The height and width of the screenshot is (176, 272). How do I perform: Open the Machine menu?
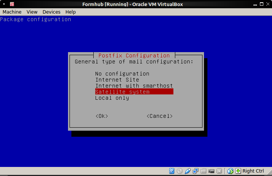pyautogui.click(x=12, y=12)
